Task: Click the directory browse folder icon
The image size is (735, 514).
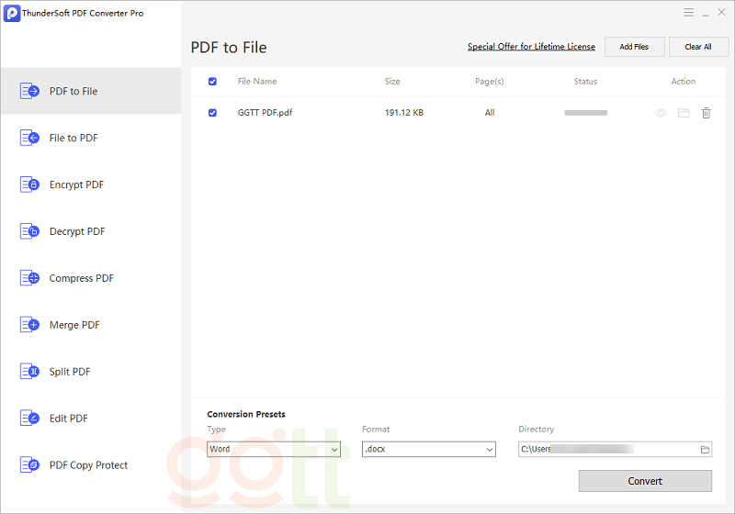Action: pyautogui.click(x=705, y=450)
